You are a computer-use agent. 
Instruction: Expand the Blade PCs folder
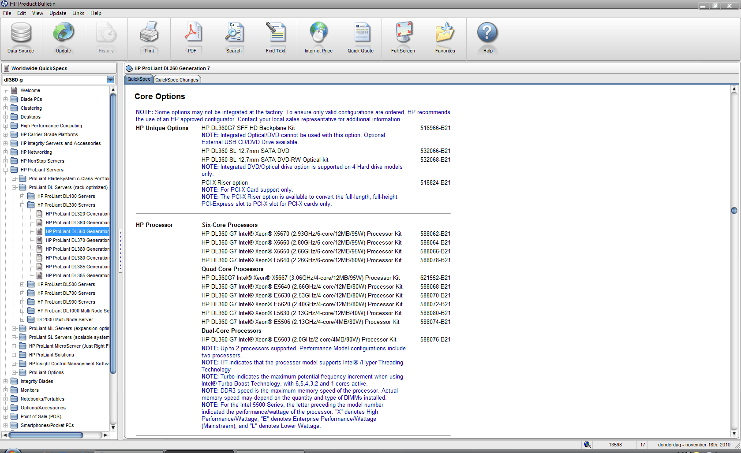coord(6,99)
